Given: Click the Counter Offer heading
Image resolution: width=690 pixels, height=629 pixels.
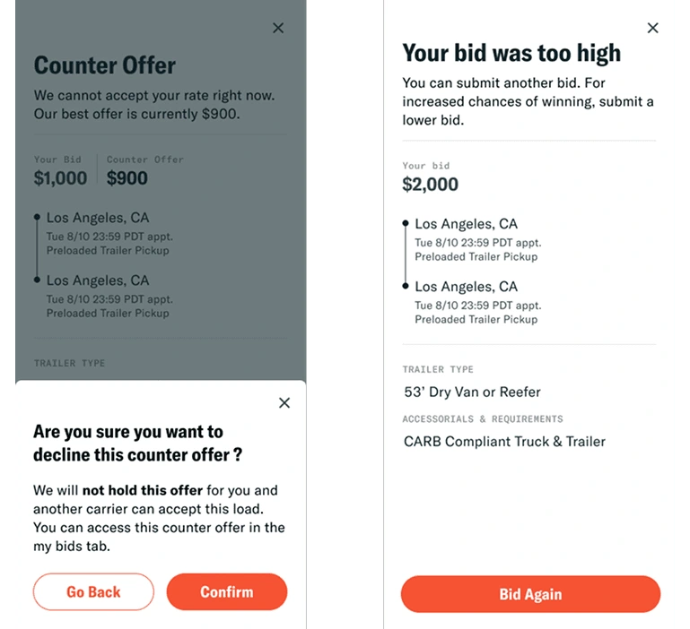Looking at the screenshot, I should [104, 65].
